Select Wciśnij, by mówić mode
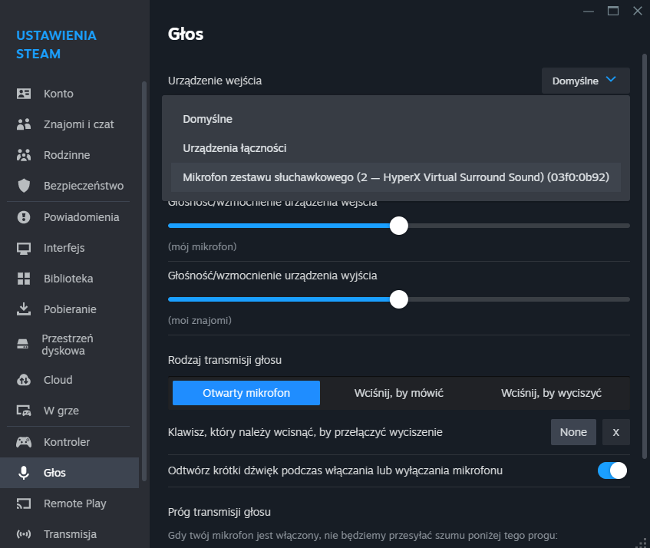This screenshot has width=650, height=548. click(399, 393)
